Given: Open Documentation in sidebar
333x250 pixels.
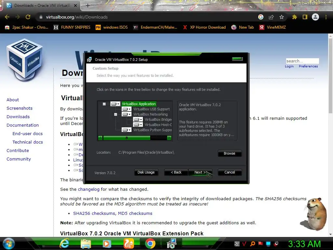Looking at the screenshot, I should coord(22,125).
